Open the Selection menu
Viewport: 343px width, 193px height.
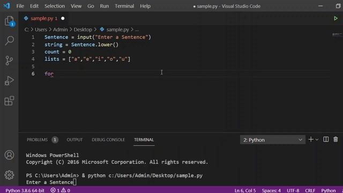pos(55,6)
